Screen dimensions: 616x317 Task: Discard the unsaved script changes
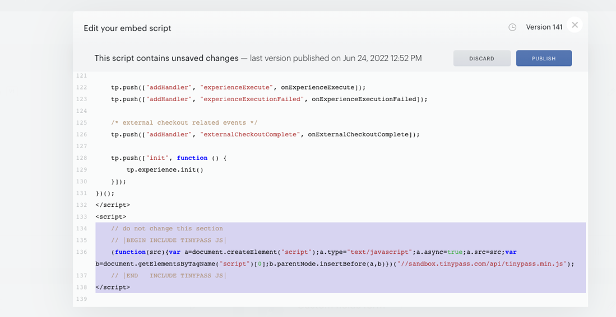481,58
